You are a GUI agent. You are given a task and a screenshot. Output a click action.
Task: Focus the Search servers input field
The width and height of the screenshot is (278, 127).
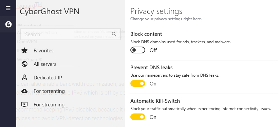(71, 34)
